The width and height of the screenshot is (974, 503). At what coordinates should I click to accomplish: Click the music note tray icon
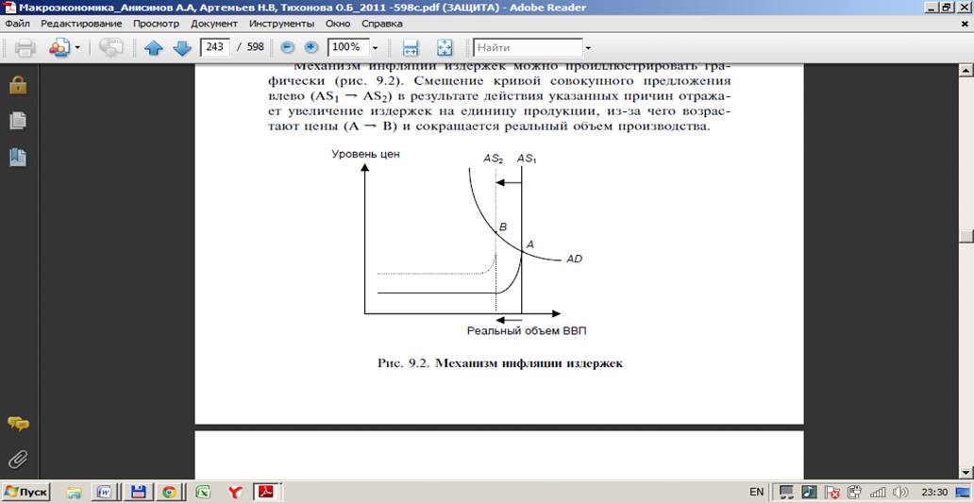pos(809,492)
